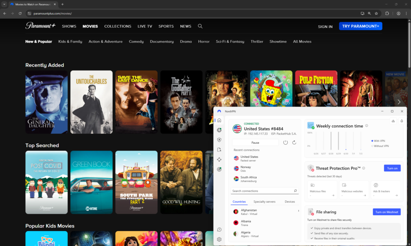Open the Chrome profile icon
This screenshot has height=246, width=411.
(399, 13)
